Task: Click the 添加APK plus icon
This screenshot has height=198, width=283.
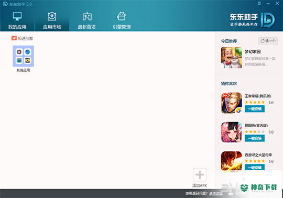Action: [x=200, y=174]
